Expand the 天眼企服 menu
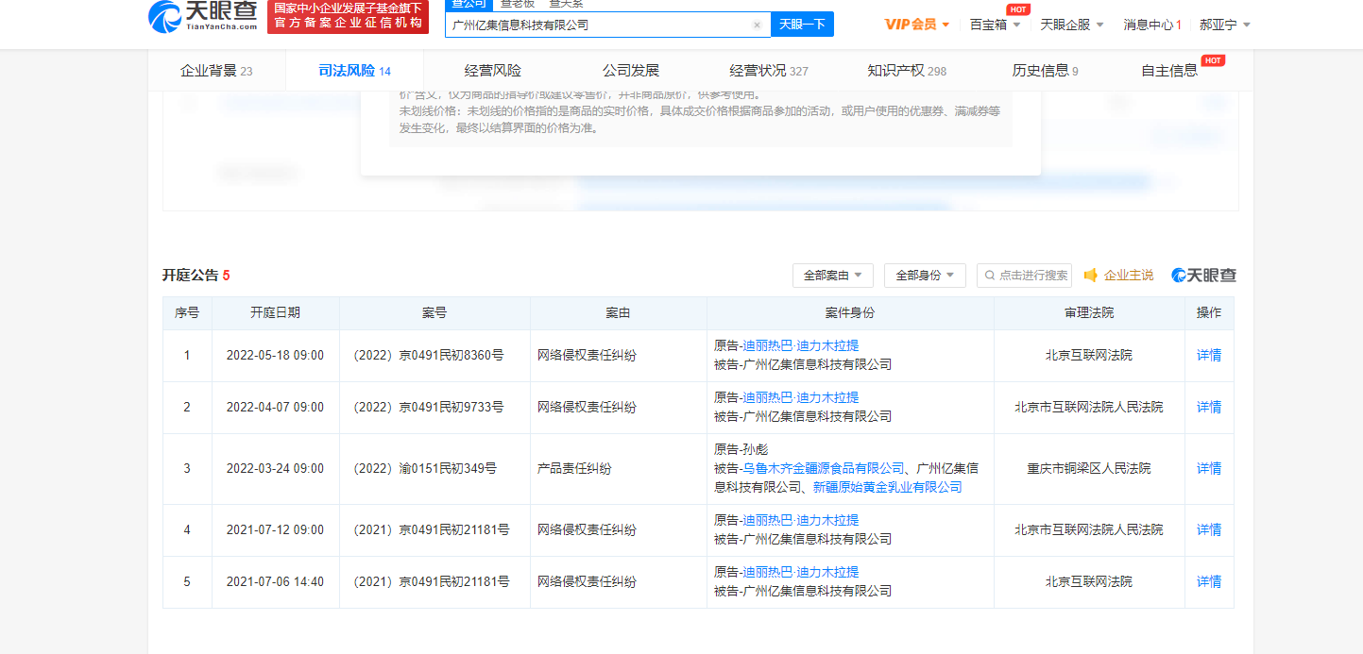The width and height of the screenshot is (1363, 654). (x=1072, y=25)
